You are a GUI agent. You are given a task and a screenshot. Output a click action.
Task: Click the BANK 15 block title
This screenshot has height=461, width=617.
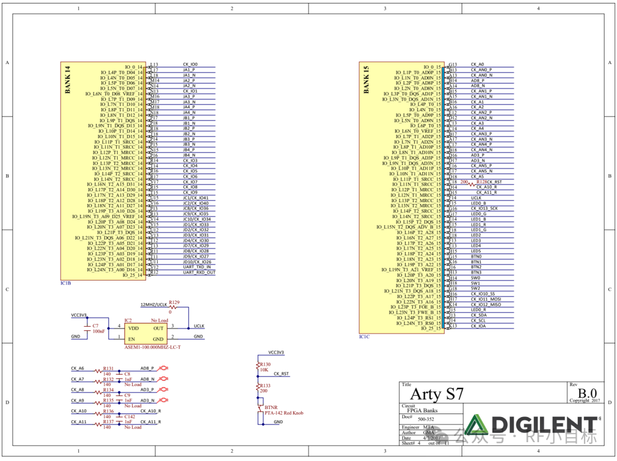pyautogui.click(x=366, y=79)
